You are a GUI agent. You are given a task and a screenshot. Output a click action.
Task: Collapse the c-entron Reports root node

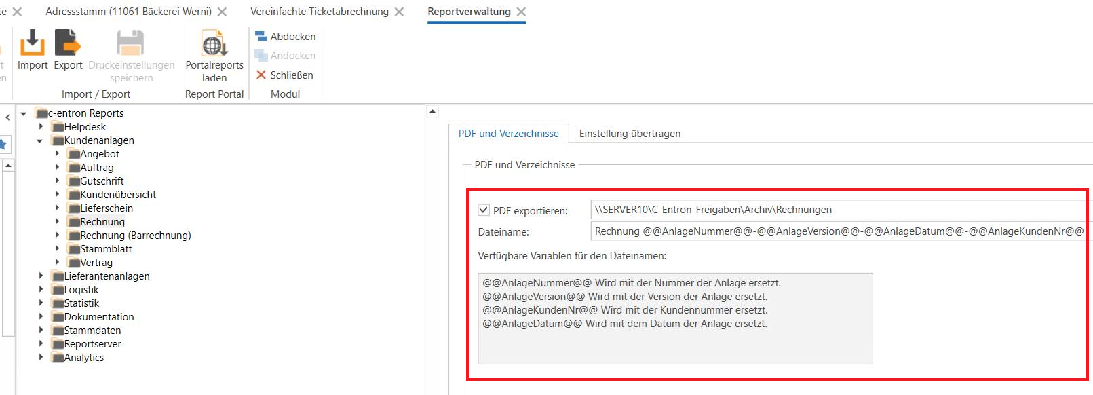24,113
